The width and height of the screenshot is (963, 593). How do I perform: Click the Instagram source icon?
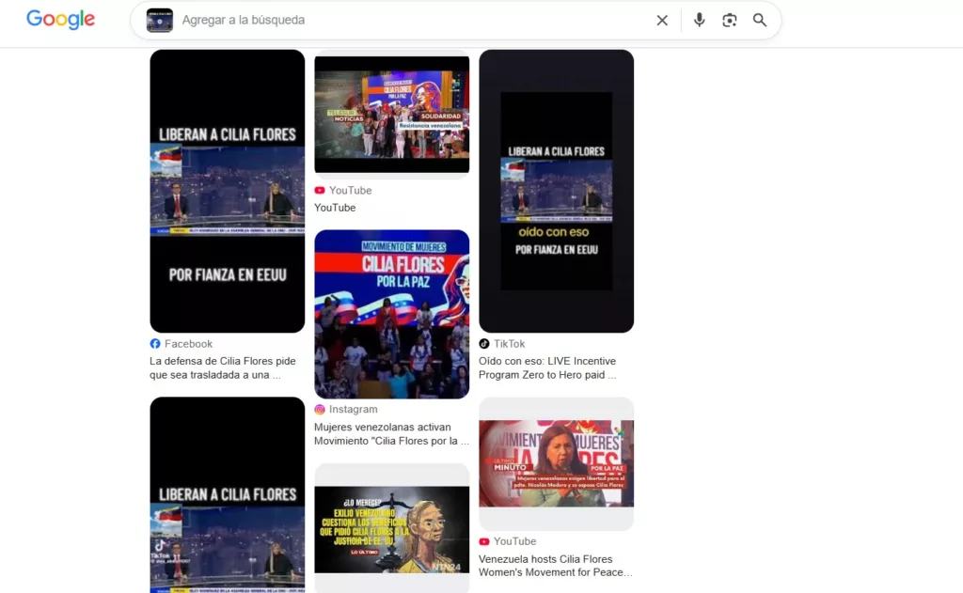point(320,410)
